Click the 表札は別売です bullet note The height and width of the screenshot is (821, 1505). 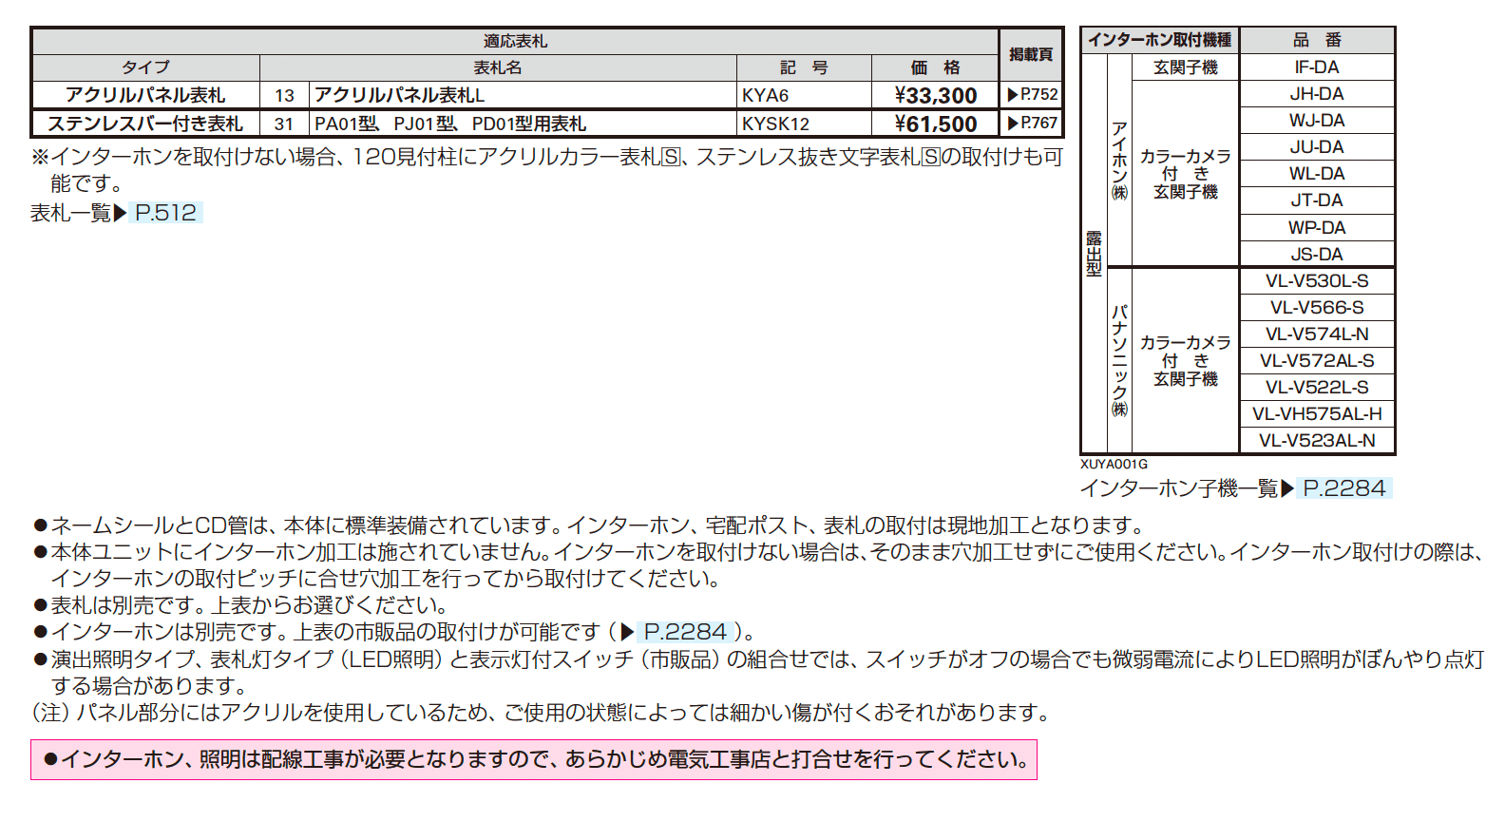point(240,605)
